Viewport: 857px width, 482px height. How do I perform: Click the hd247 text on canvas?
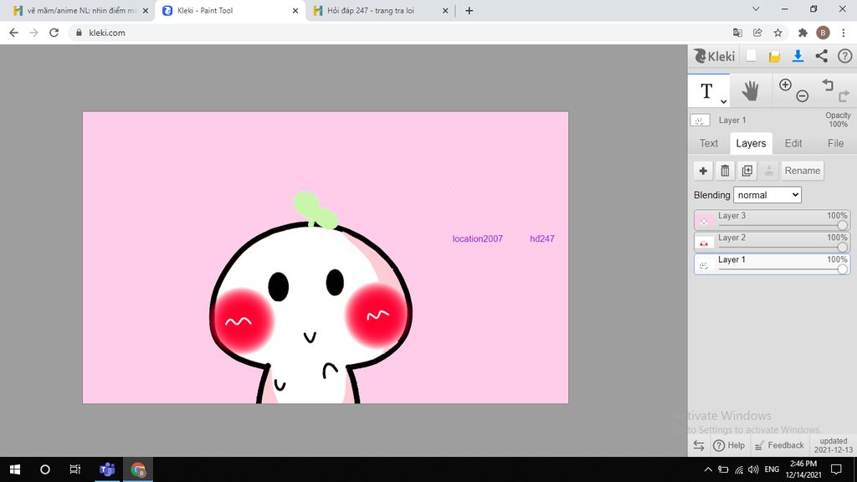pos(542,238)
